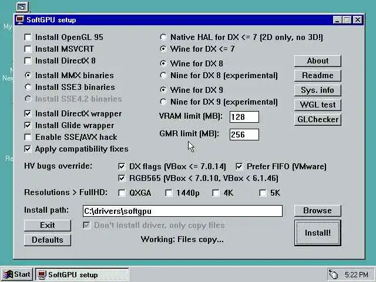
Task: Click the HV bugs override label
Action: tap(58, 166)
